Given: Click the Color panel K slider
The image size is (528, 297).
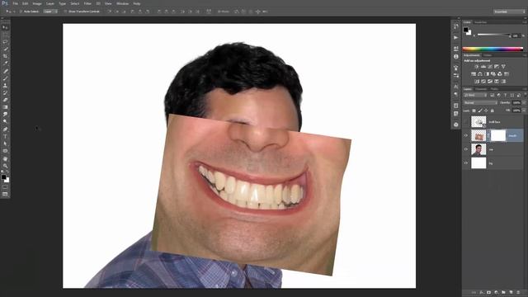Looking at the screenshot, I should click(x=493, y=35).
